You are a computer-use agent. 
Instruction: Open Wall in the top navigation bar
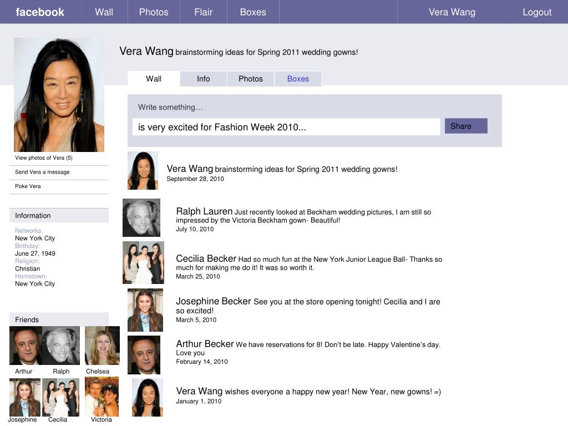tap(104, 12)
